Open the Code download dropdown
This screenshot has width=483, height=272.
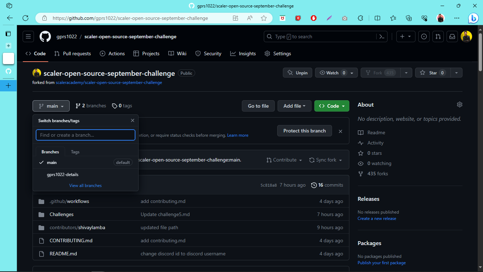[331, 106]
